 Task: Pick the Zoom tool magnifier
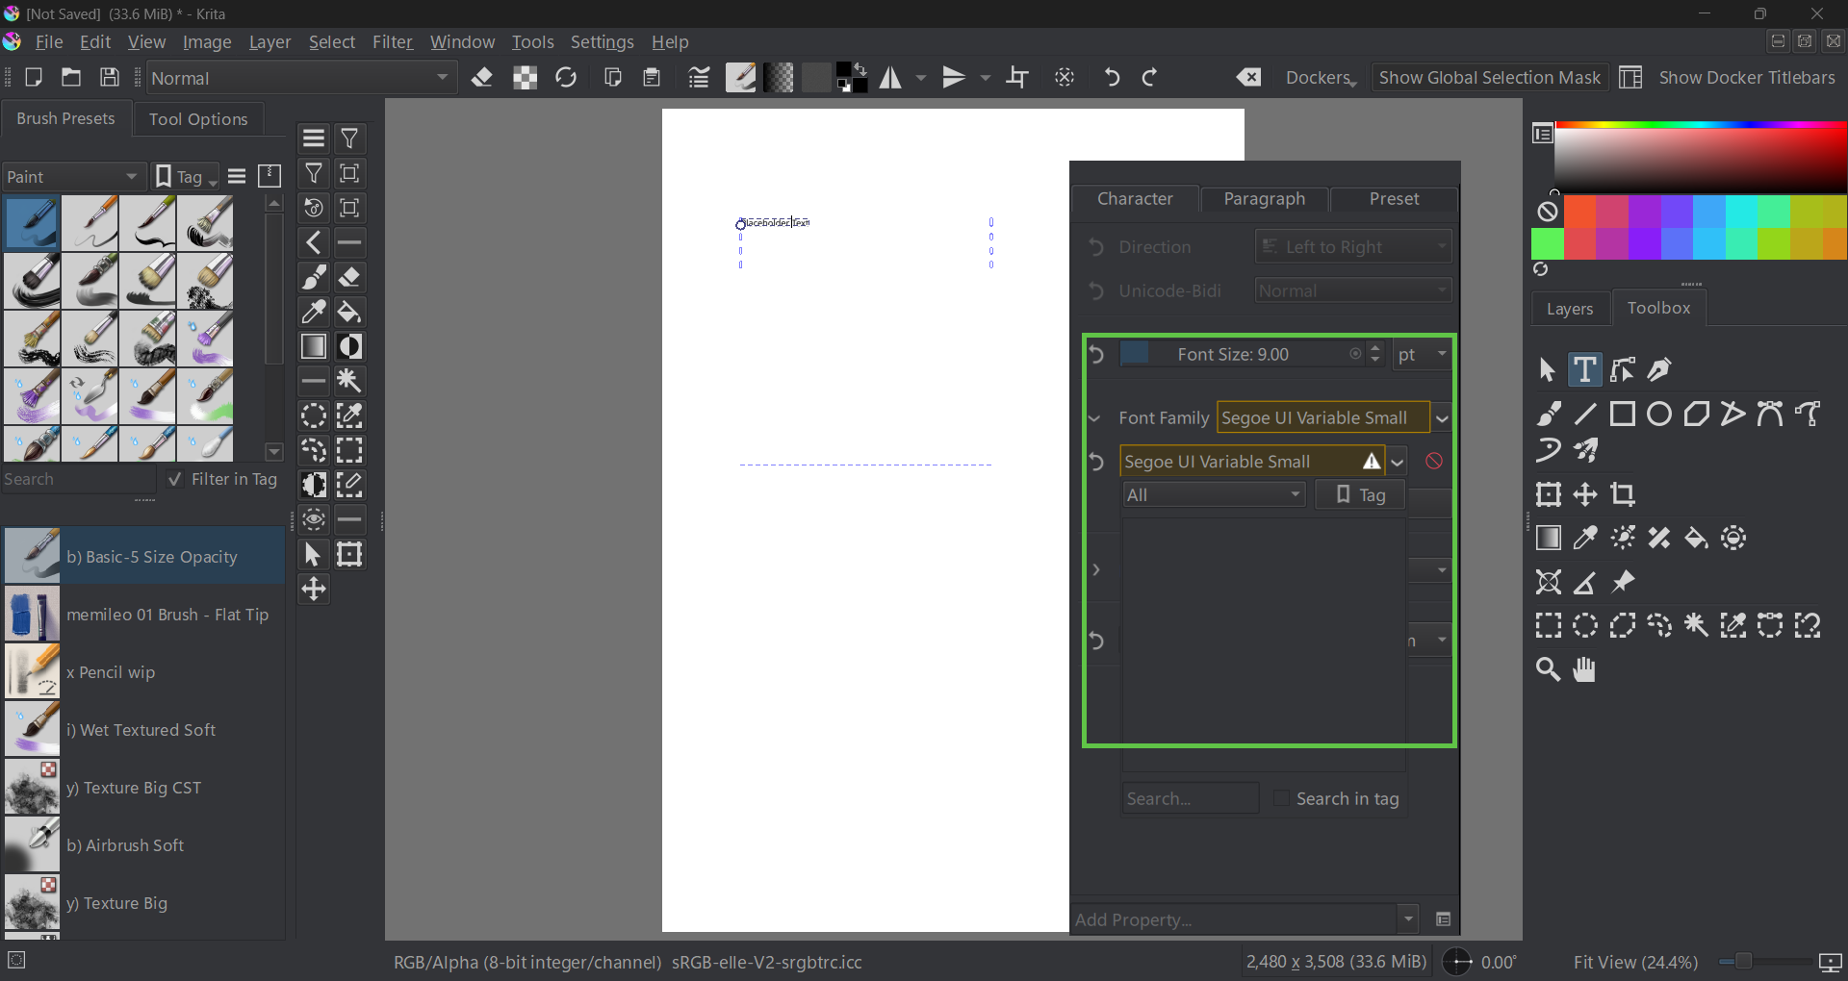1548,669
